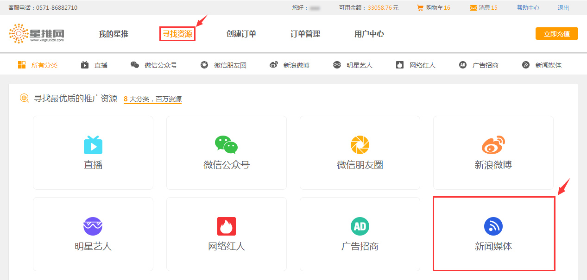This screenshot has height=280, width=587.
Task: Click the 寻找最优质的推广资源 heading
Action: (76, 99)
